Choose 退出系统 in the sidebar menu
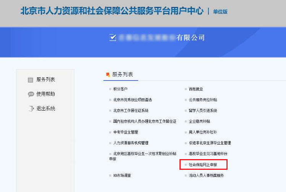 (46, 109)
